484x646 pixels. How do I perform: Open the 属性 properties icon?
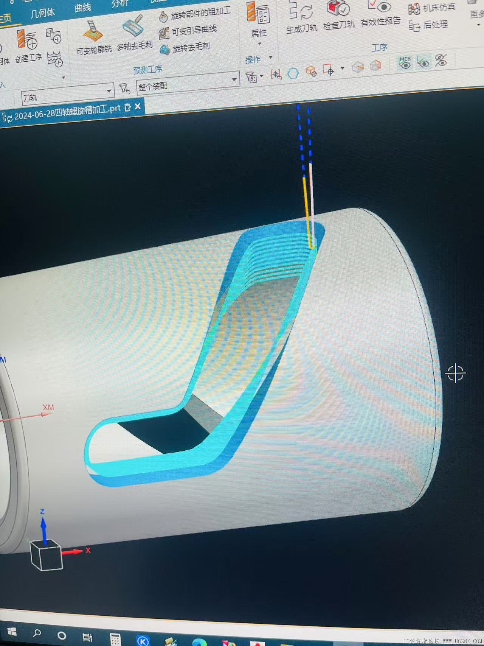[x=258, y=13]
